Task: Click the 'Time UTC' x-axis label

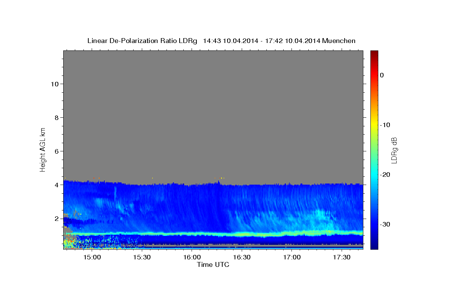Action: tap(213, 265)
